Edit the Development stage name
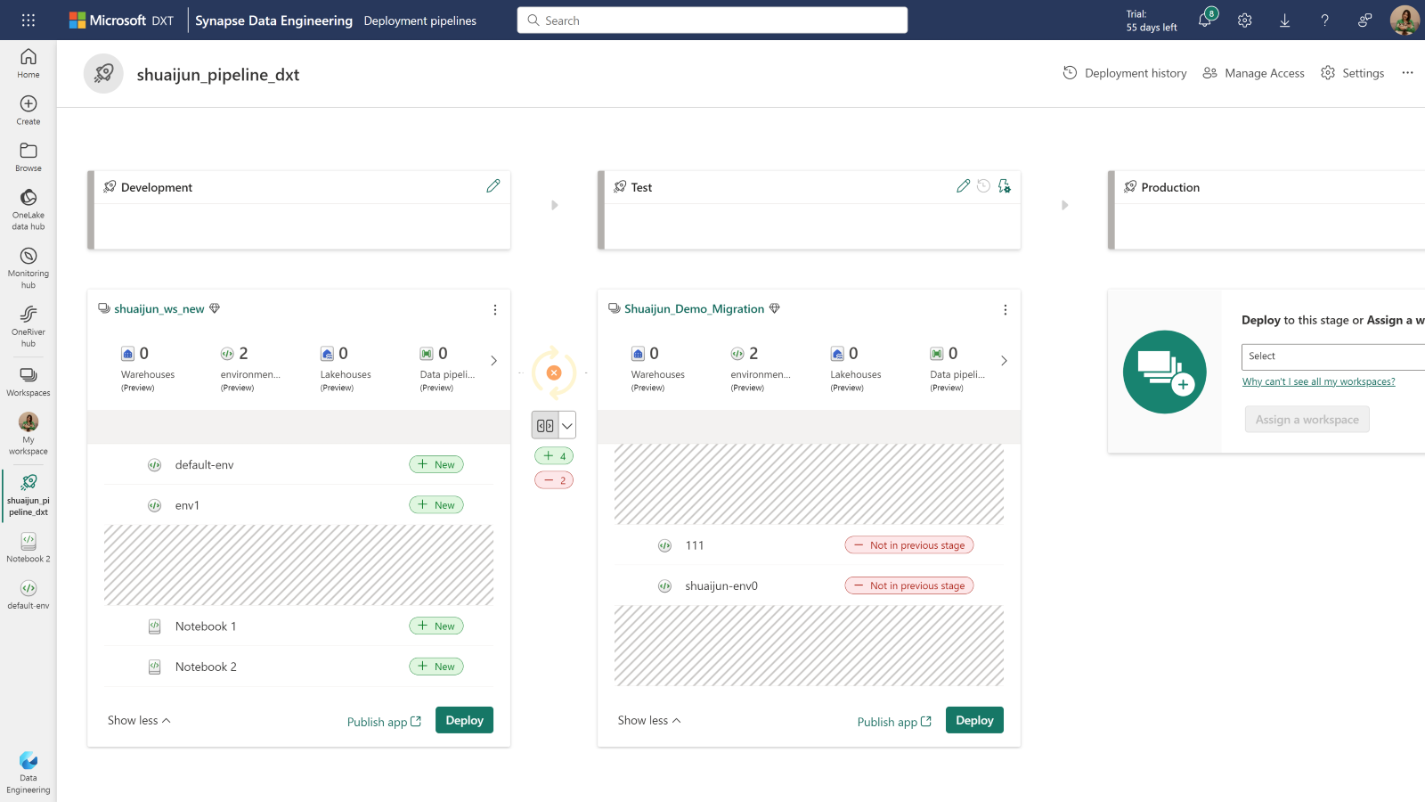Screen dimensions: 1425x802 (493, 186)
